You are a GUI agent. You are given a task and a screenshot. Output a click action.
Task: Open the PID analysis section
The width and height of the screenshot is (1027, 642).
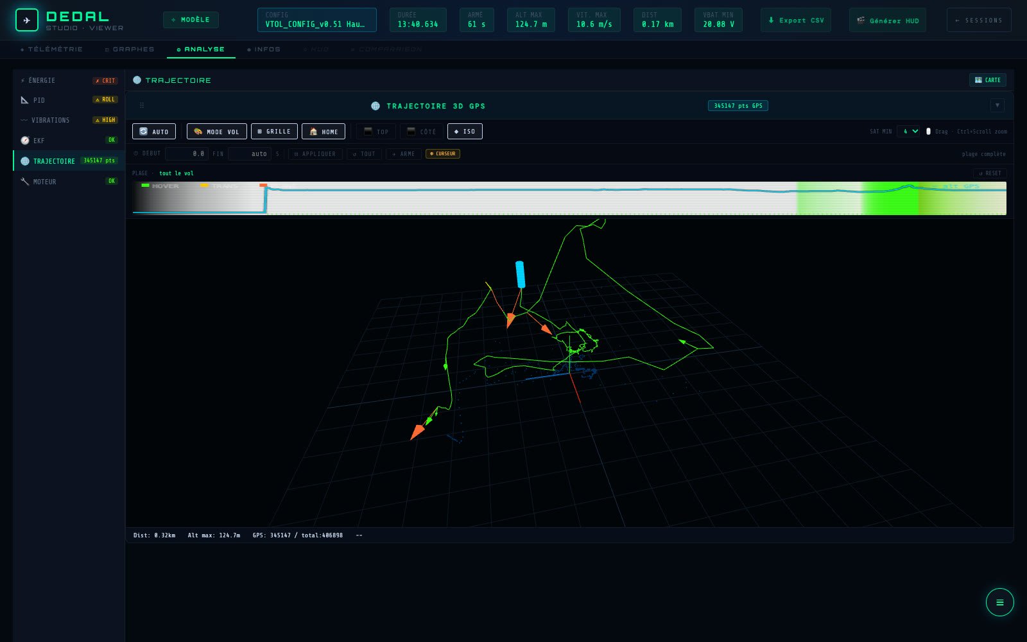pyautogui.click(x=69, y=100)
